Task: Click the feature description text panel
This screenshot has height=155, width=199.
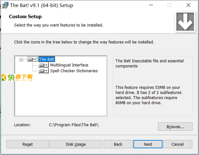Action: click(153, 86)
